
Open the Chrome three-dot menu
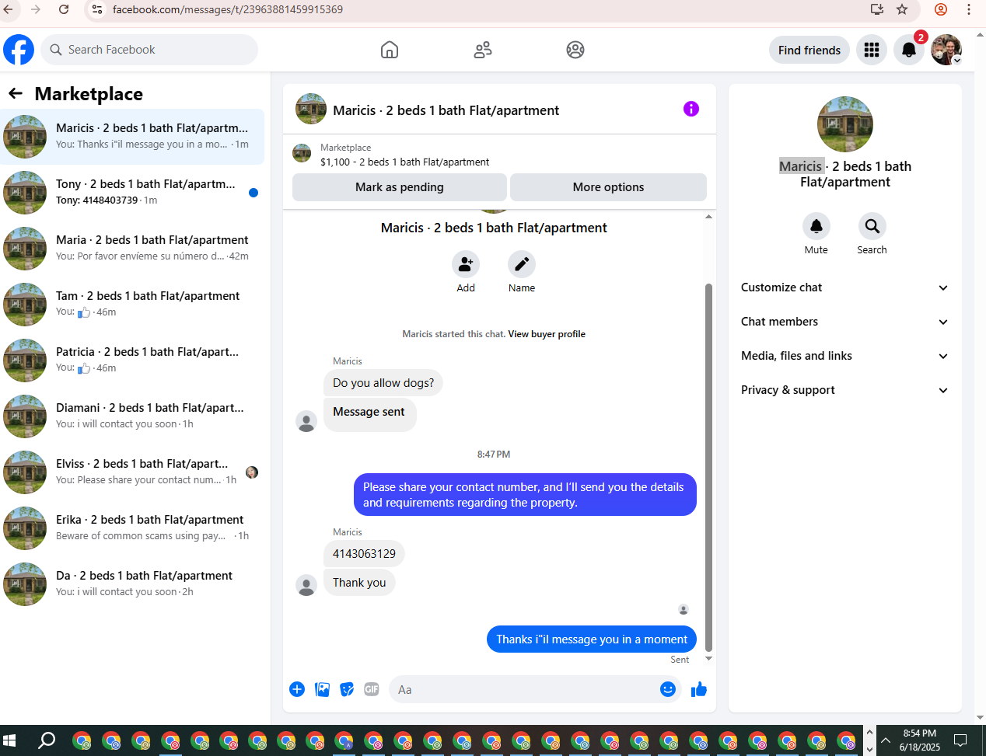click(969, 9)
